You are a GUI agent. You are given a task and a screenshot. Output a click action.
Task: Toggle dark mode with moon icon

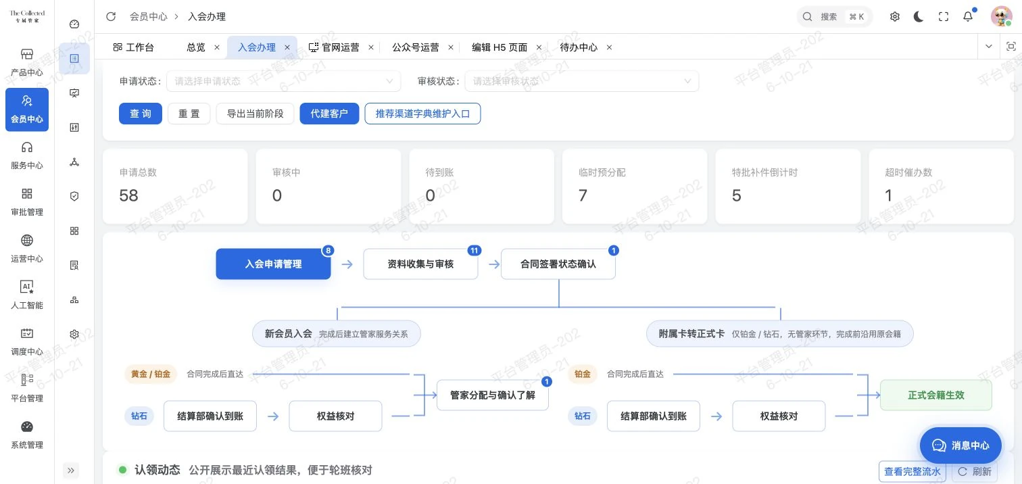click(x=919, y=17)
